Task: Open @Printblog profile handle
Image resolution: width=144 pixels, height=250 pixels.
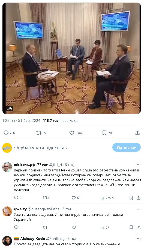Action: 55,239
